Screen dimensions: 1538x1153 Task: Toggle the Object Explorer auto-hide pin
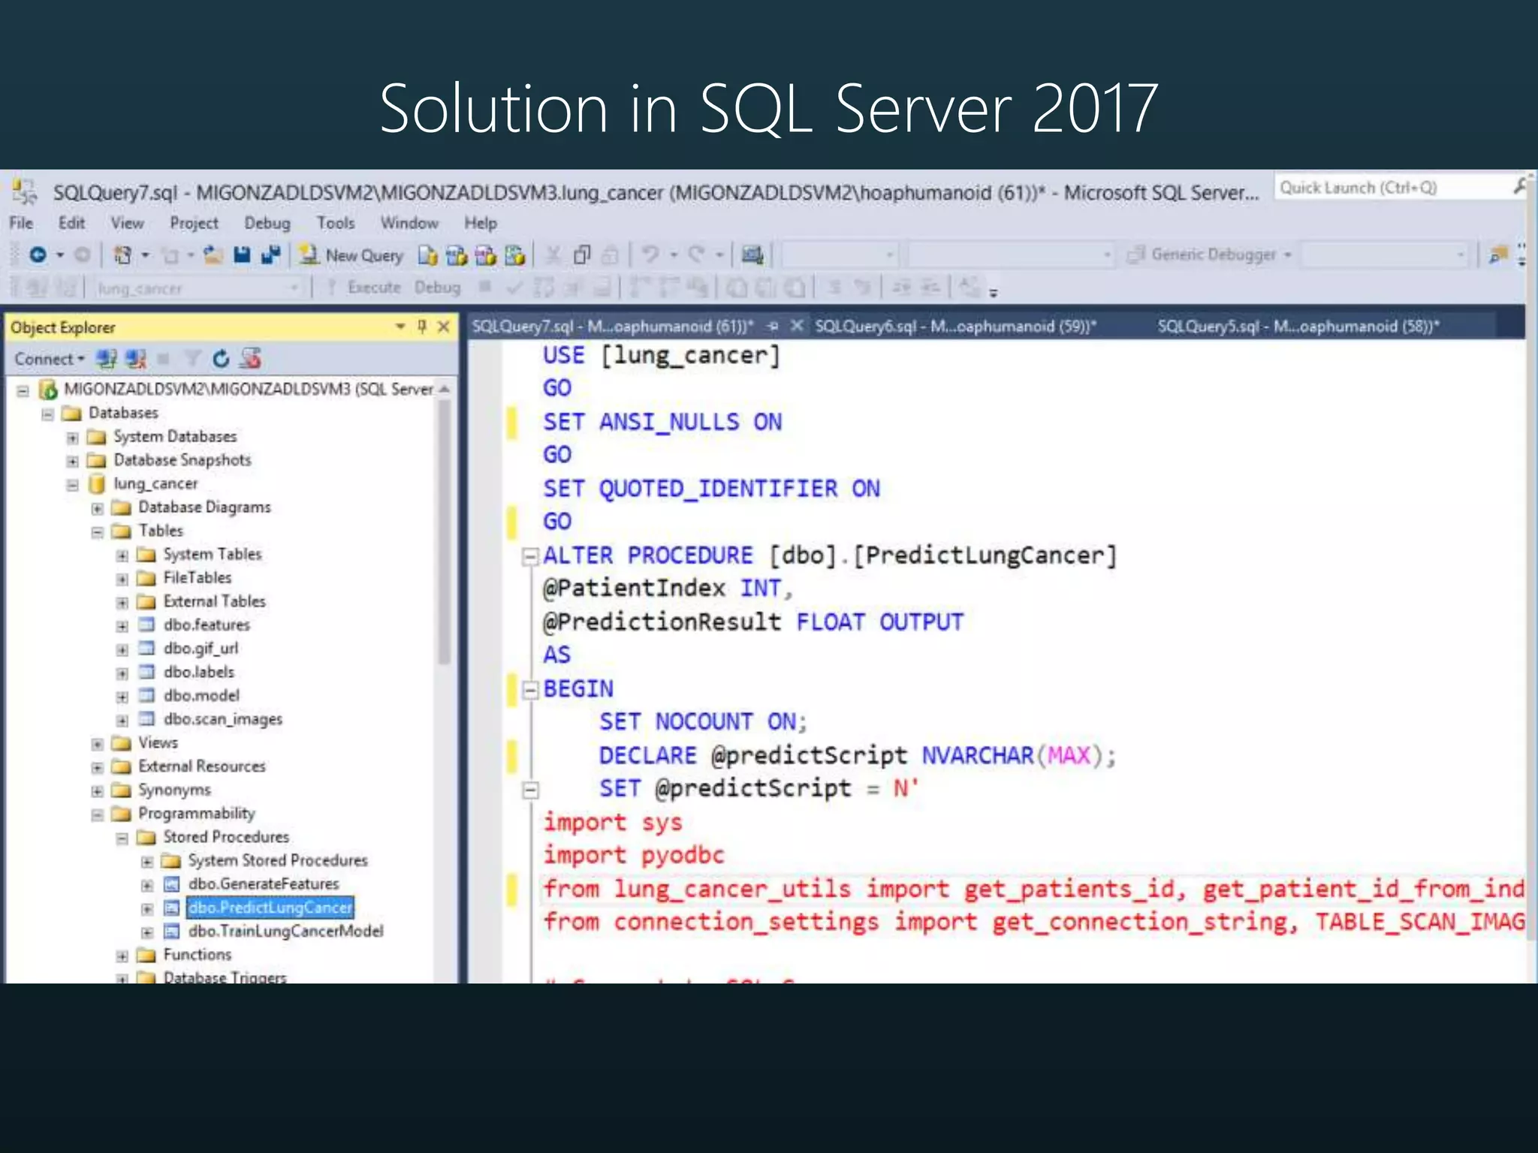point(422,327)
